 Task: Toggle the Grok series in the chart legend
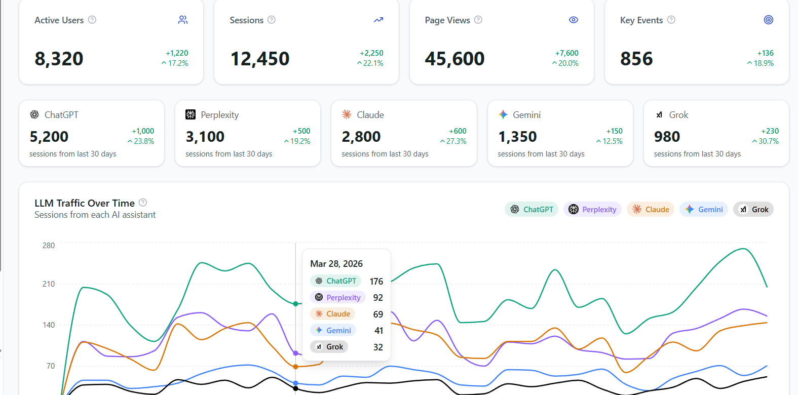tap(753, 209)
